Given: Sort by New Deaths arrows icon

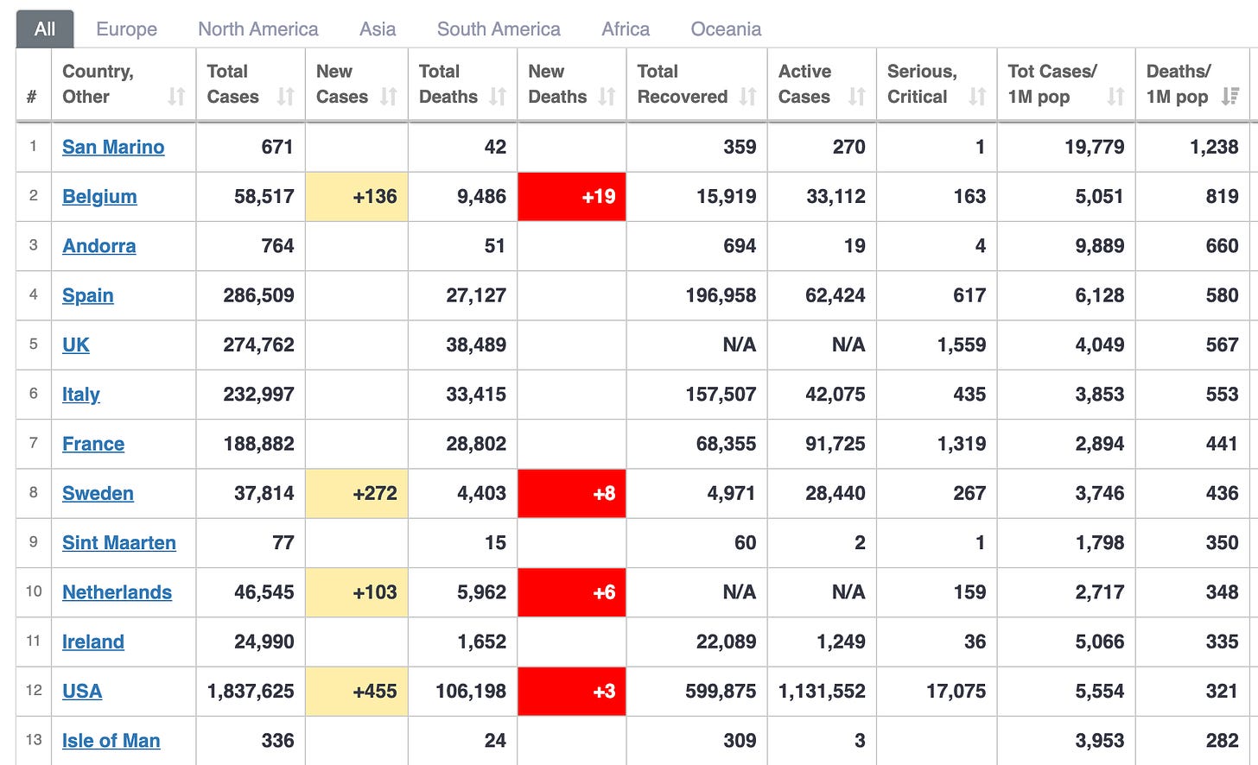Looking at the screenshot, I should pyautogui.click(x=607, y=97).
